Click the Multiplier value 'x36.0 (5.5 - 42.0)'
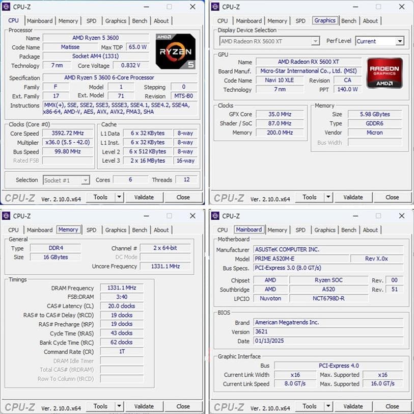Viewport: 414px width, 414px height. pyautogui.click(x=68, y=142)
